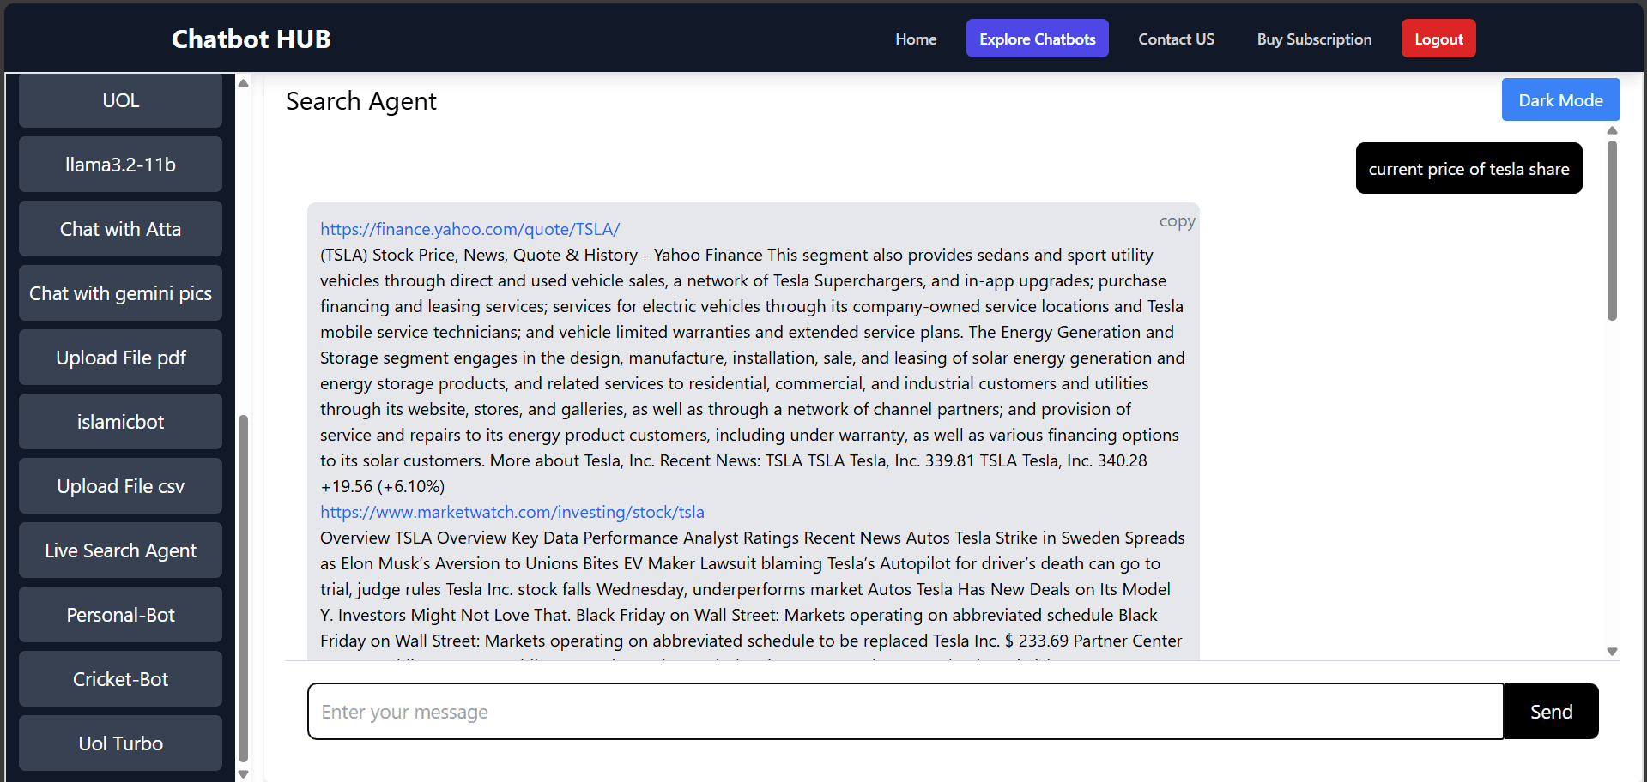
Task: Click sidebar scrollbar down arrow
Action: [243, 774]
